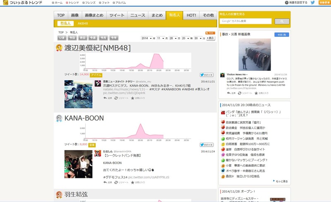
Task: Switch to the まとめ tab
Action: [x=157, y=15]
